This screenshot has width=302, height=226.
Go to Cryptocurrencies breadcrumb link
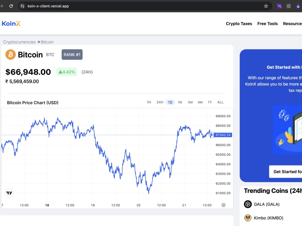[19, 42]
